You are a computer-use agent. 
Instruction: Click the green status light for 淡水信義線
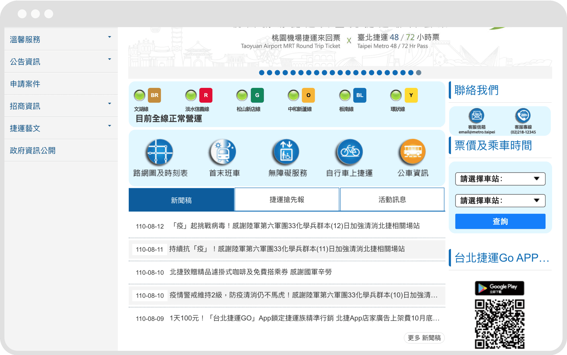click(191, 95)
